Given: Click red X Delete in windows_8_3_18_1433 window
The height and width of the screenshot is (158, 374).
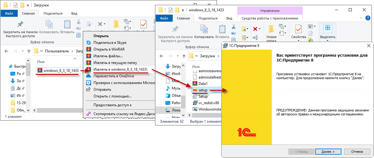Looking at the screenshot, I should (255, 29).
